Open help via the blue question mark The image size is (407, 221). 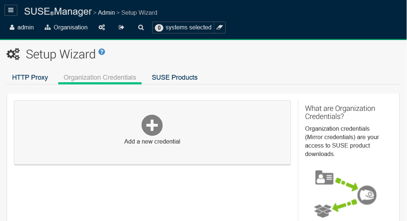(102, 52)
